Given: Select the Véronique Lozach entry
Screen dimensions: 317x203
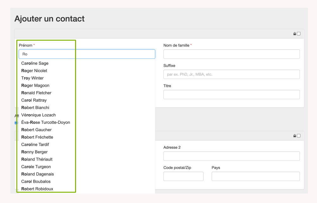Looking at the screenshot, I should tap(38, 115).
